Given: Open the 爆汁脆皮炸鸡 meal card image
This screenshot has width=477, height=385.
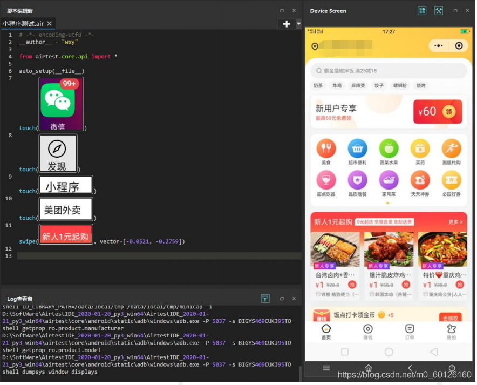Looking at the screenshot, I should (389, 249).
